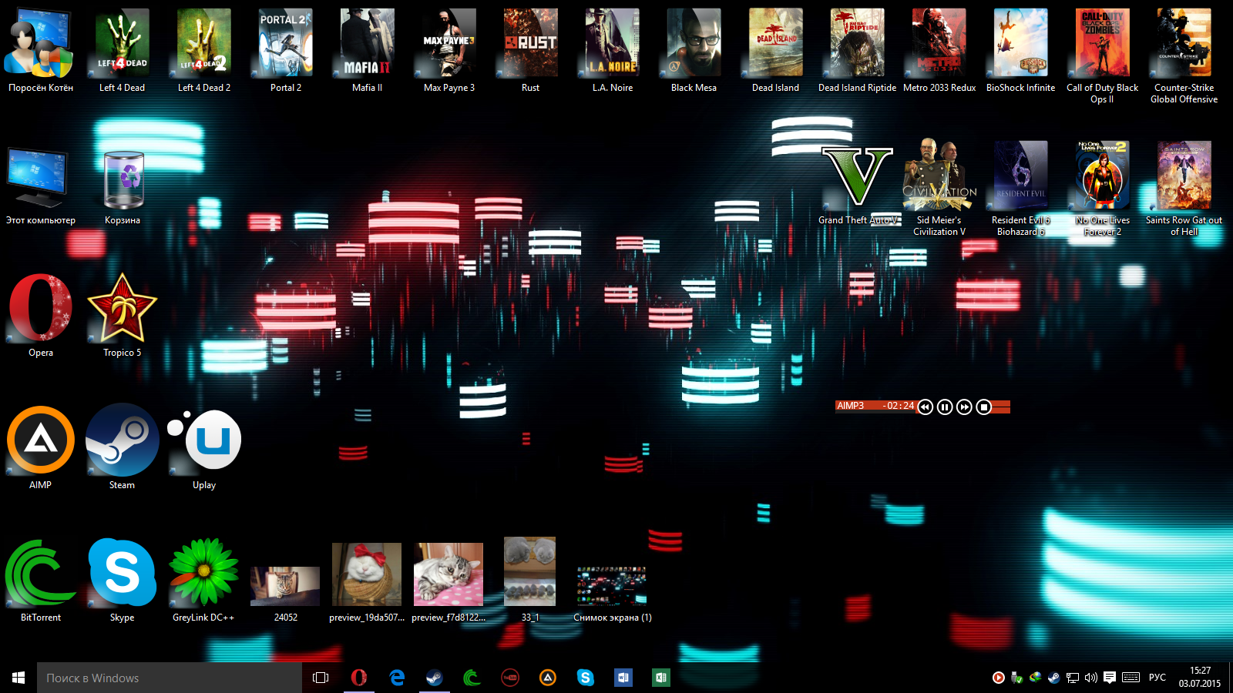This screenshot has width=1233, height=693.
Task: Skip forward in AIMP3 widget
Action: coord(964,407)
